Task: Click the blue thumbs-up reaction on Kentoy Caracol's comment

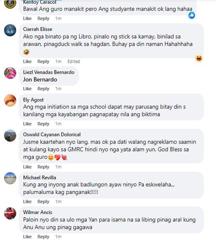Action: click(x=192, y=15)
